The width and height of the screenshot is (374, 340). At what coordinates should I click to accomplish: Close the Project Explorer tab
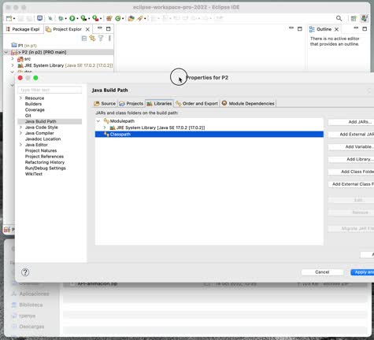[87, 29]
